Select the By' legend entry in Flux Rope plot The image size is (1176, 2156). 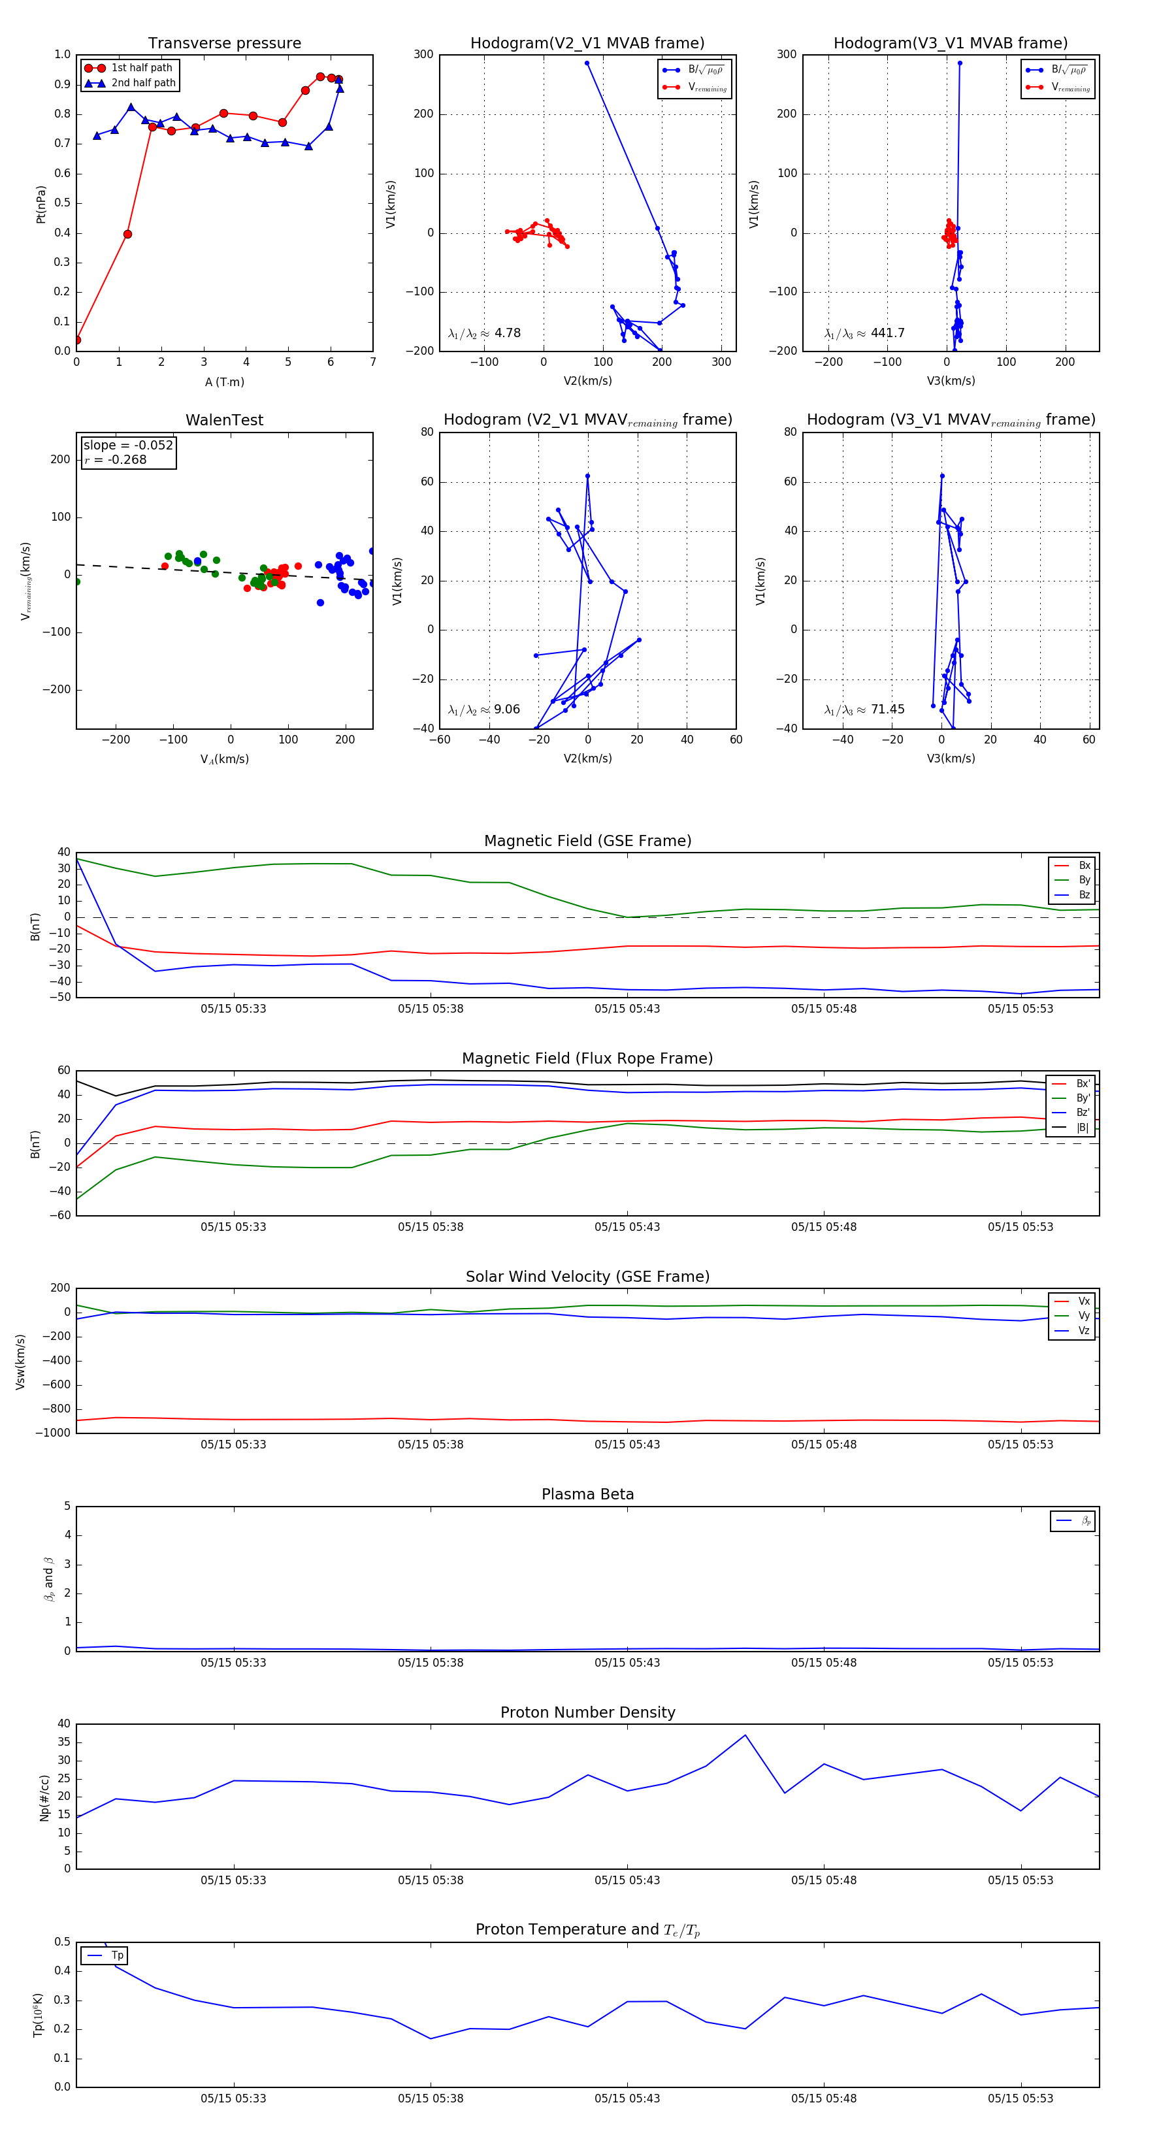pyautogui.click(x=1071, y=1098)
